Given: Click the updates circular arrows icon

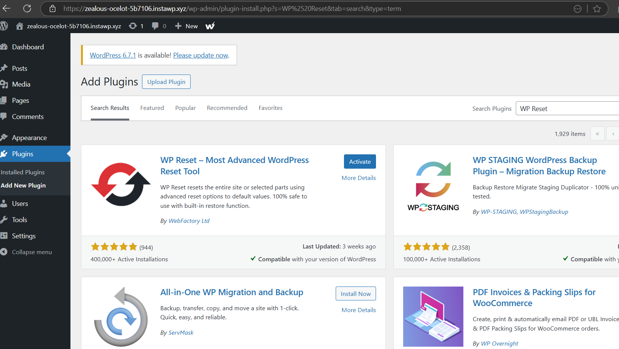Looking at the screenshot, I should (133, 26).
